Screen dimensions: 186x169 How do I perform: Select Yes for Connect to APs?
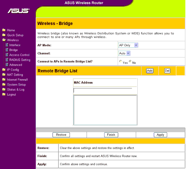point(120,61)
